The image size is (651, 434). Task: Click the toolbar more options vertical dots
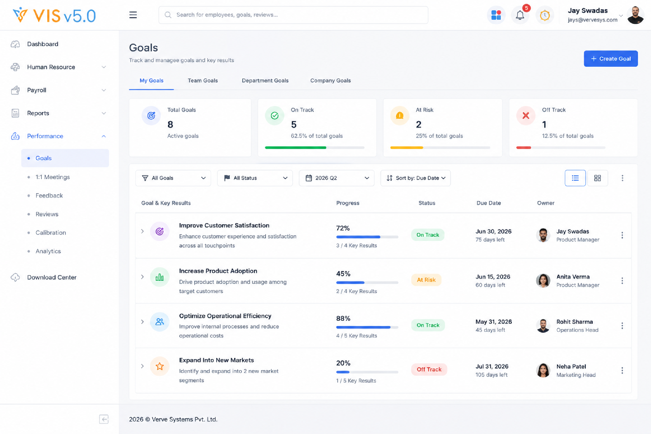622,178
